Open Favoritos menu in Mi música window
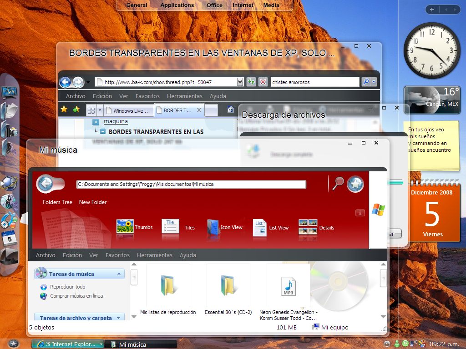Image resolution: width=466 pixels, height=349 pixels. coord(117,255)
